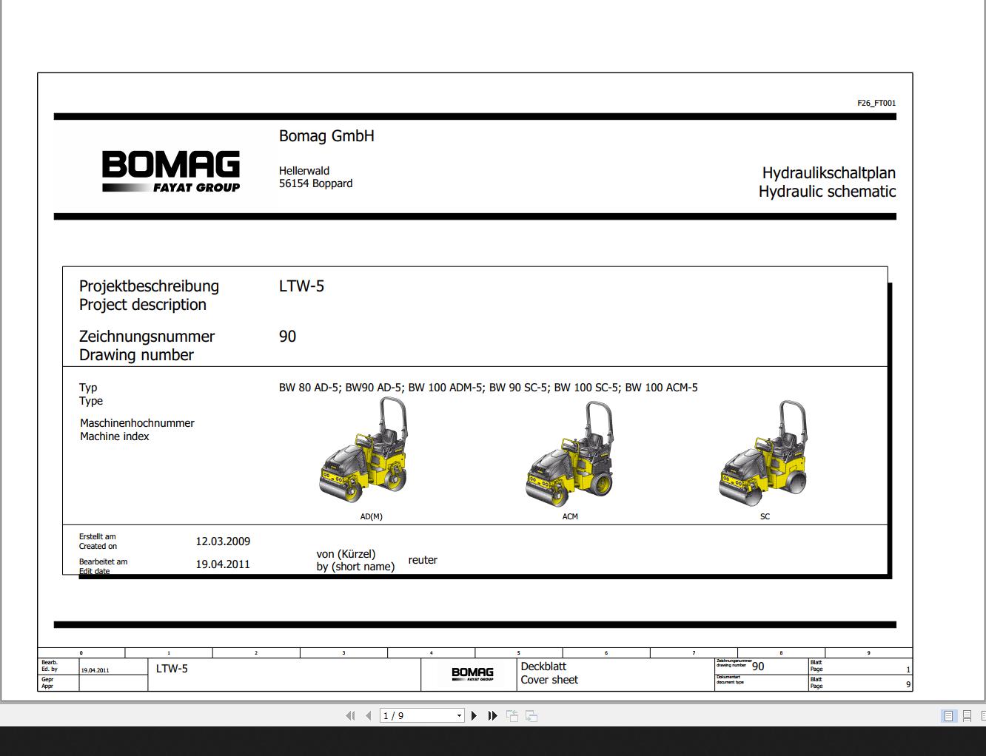Click the SC roller image
This screenshot has width=986, height=756.
coord(764,454)
